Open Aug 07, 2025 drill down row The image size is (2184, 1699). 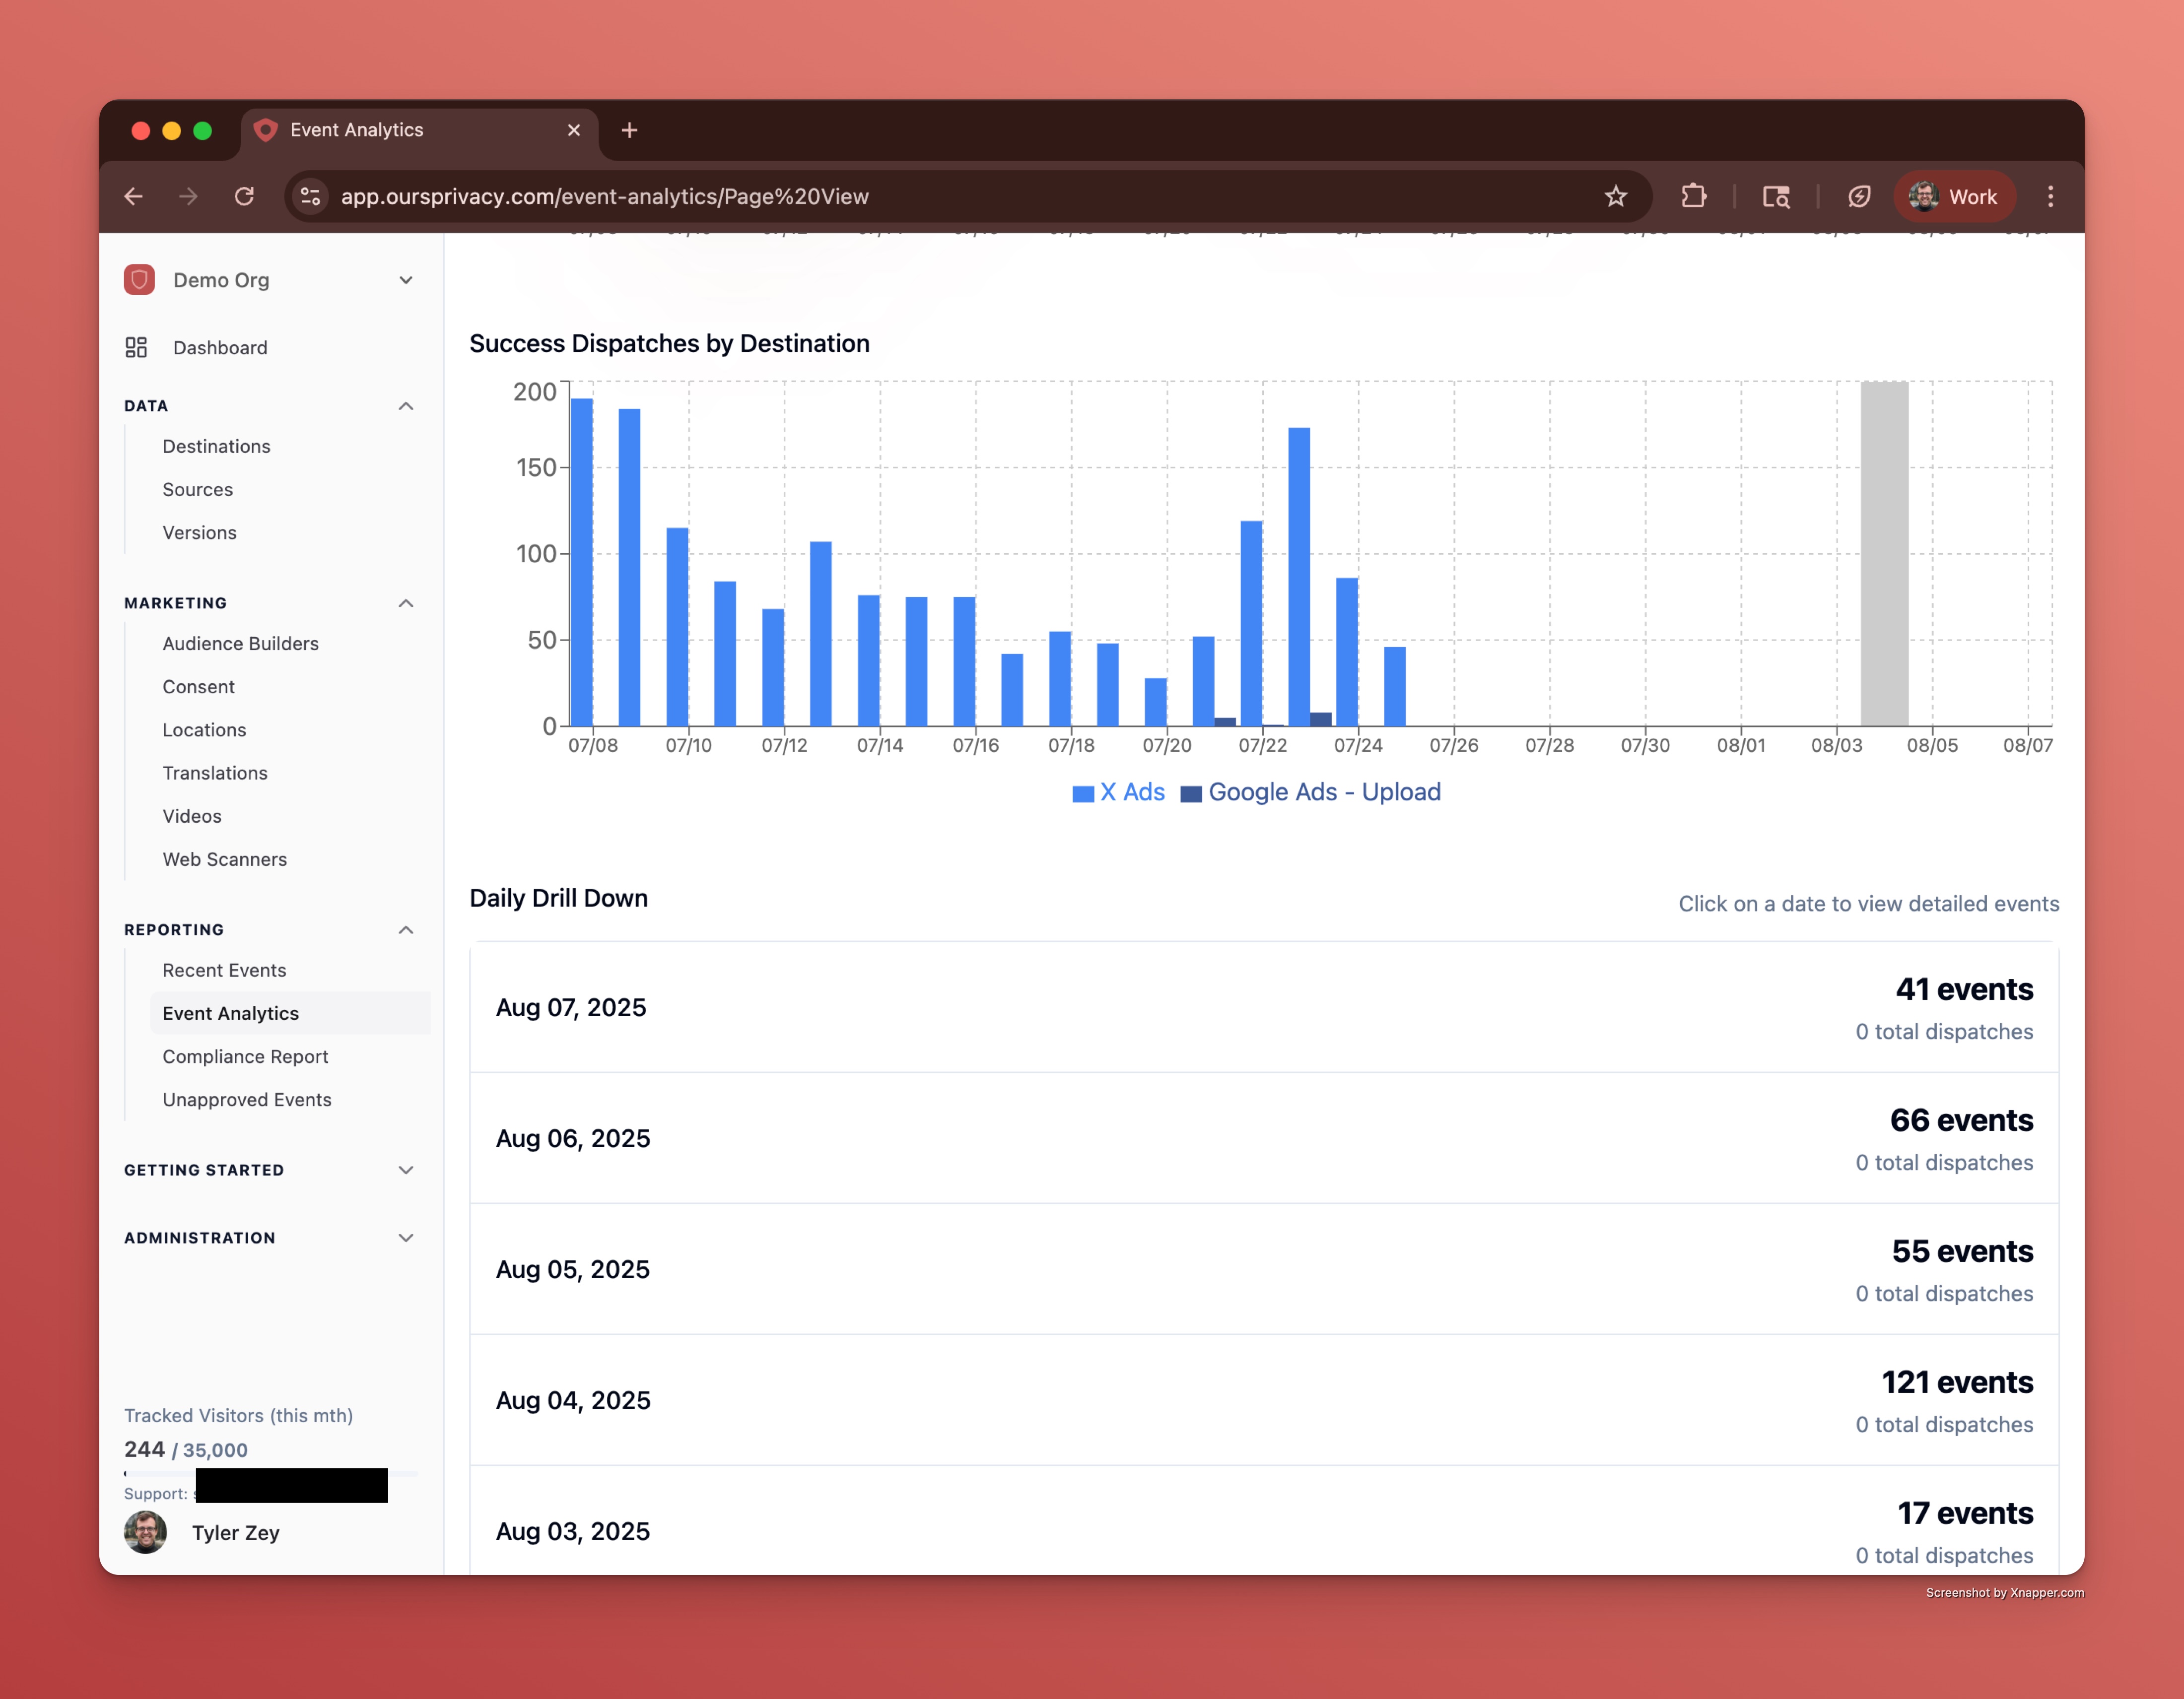(1264, 1007)
